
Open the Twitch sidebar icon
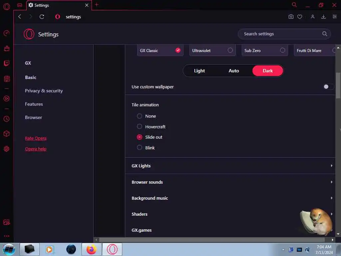point(7,63)
